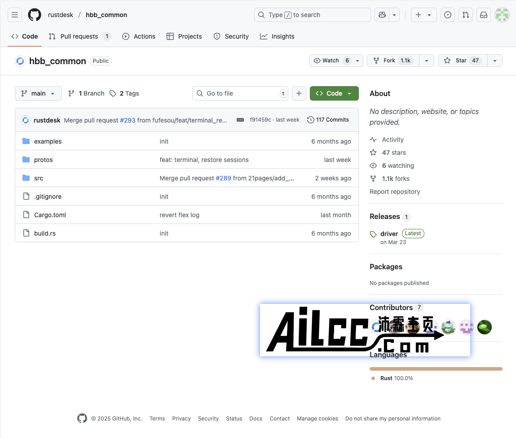
Task: Open the f91459c commit hash
Action: click(x=260, y=120)
